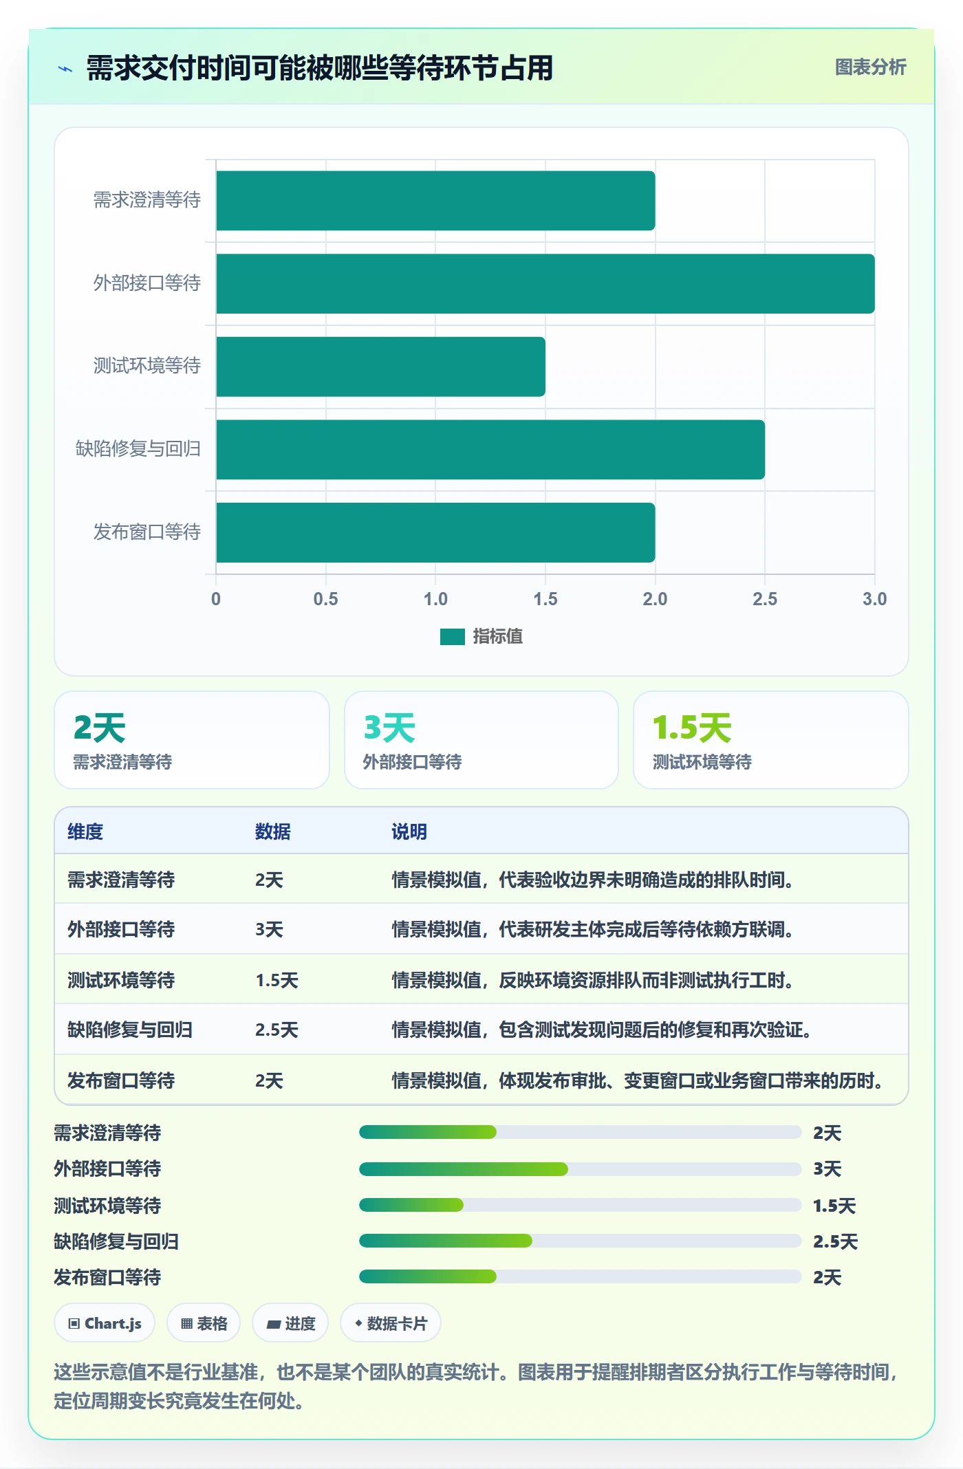Click the square icon in Chart.js chip
The height and width of the screenshot is (1469, 963).
[x=74, y=1324]
